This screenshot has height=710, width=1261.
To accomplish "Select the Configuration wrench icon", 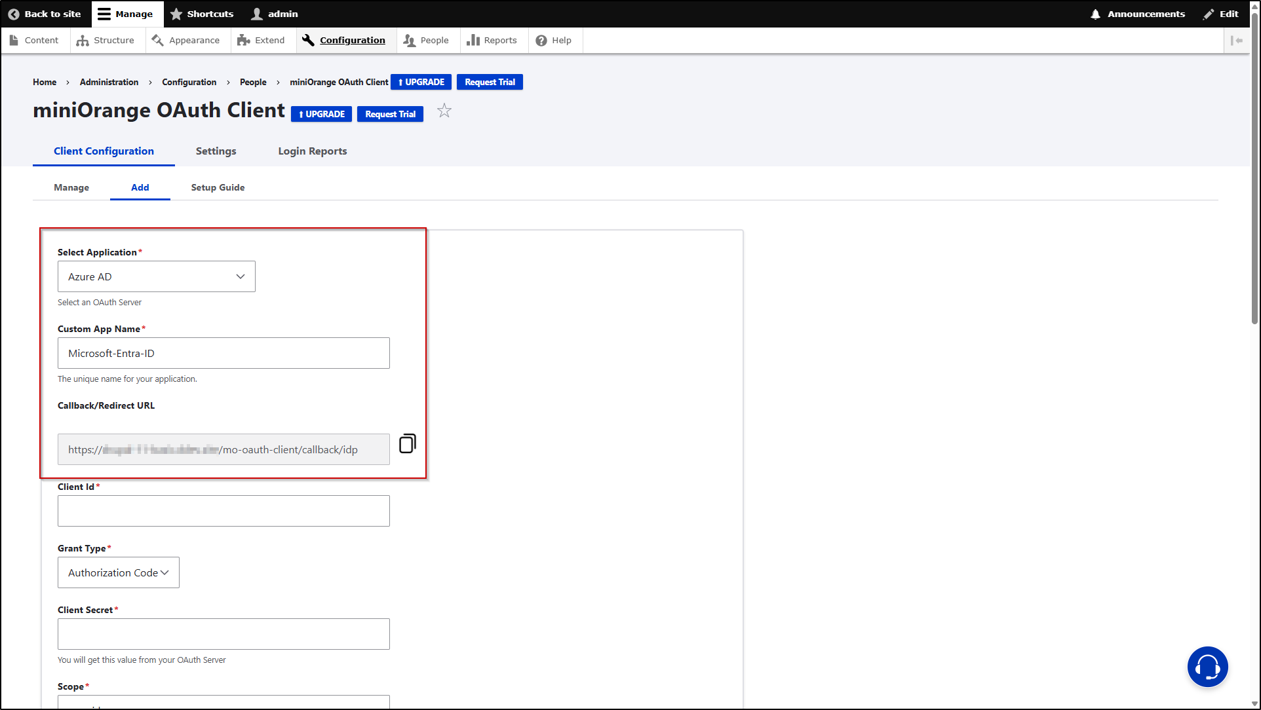I will [307, 39].
